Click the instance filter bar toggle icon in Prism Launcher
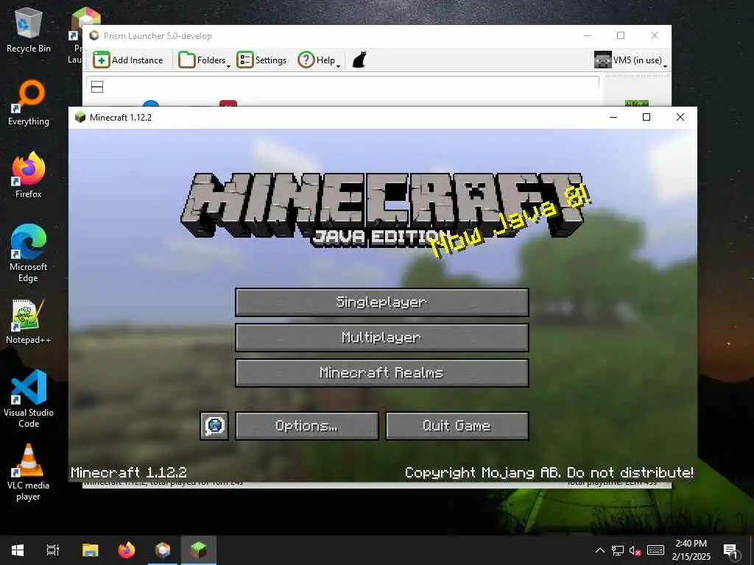Viewport: 754px width, 565px height. [97, 87]
